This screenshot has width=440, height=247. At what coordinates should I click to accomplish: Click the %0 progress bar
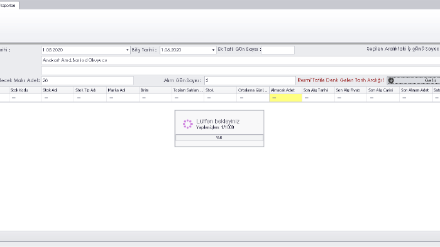pos(219,138)
